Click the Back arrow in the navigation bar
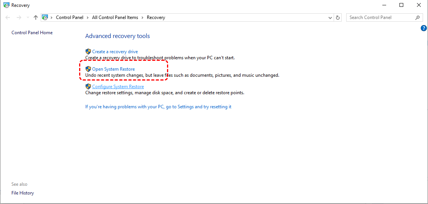The width and height of the screenshot is (428, 204). coord(8,17)
